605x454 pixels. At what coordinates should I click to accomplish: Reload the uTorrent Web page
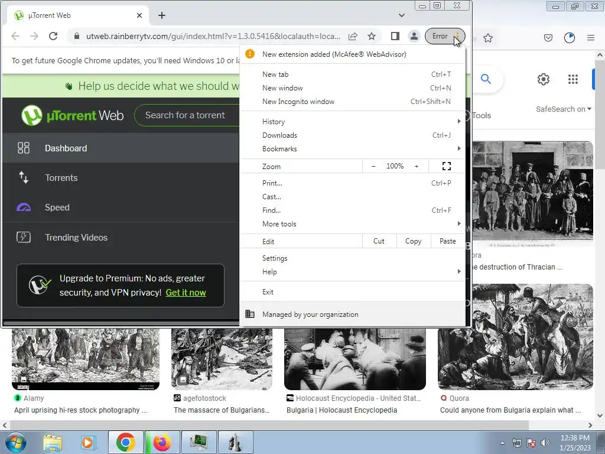click(53, 36)
